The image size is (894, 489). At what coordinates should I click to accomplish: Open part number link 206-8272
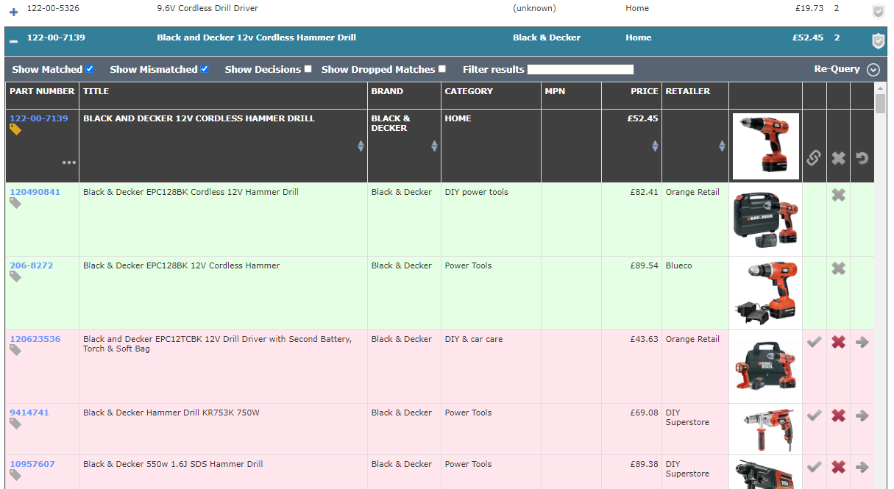coord(32,265)
